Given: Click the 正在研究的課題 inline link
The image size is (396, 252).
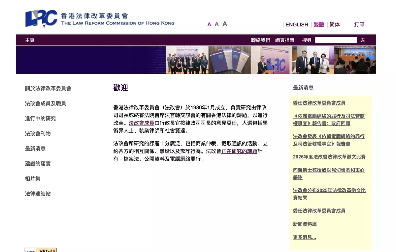Looking at the screenshot, I should [239, 152].
